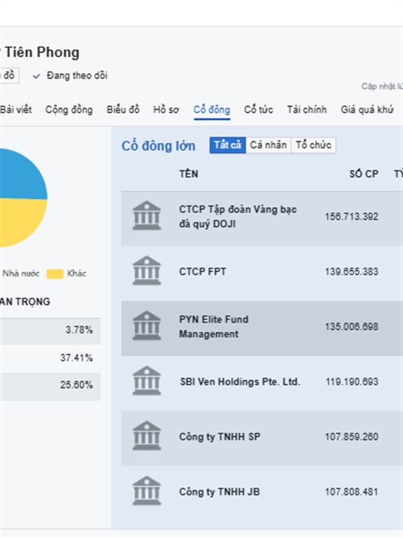Filter shareholders by Cá nhân
Image resolution: width=403 pixels, height=538 pixels.
[268, 145]
